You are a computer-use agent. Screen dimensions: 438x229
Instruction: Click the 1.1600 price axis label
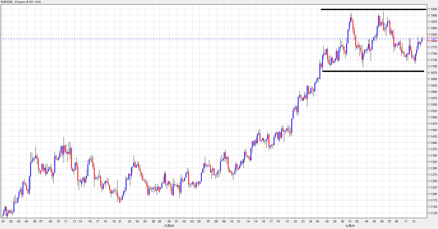point(433,92)
